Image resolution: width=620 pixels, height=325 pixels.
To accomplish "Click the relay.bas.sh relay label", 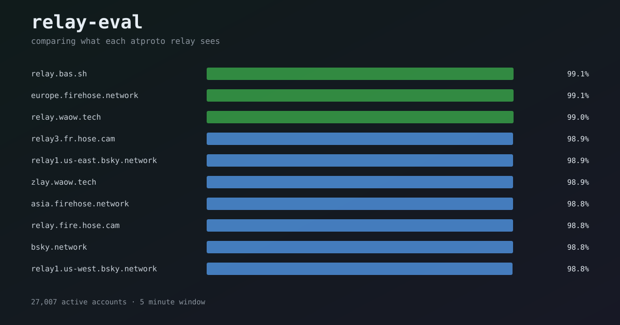I will (x=59, y=74).
